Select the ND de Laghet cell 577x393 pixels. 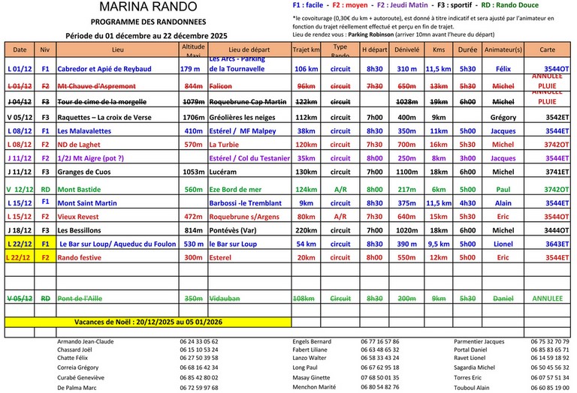77,144
